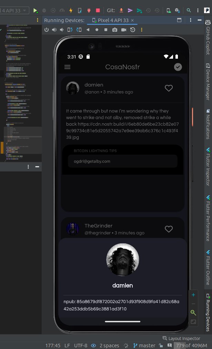Git update project down arrow
Image resolution: width=212 pixels, height=349 pixels.
pyautogui.click(x=121, y=10)
